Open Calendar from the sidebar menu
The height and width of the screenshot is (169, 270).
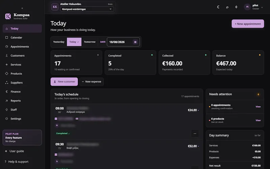tap(22, 38)
